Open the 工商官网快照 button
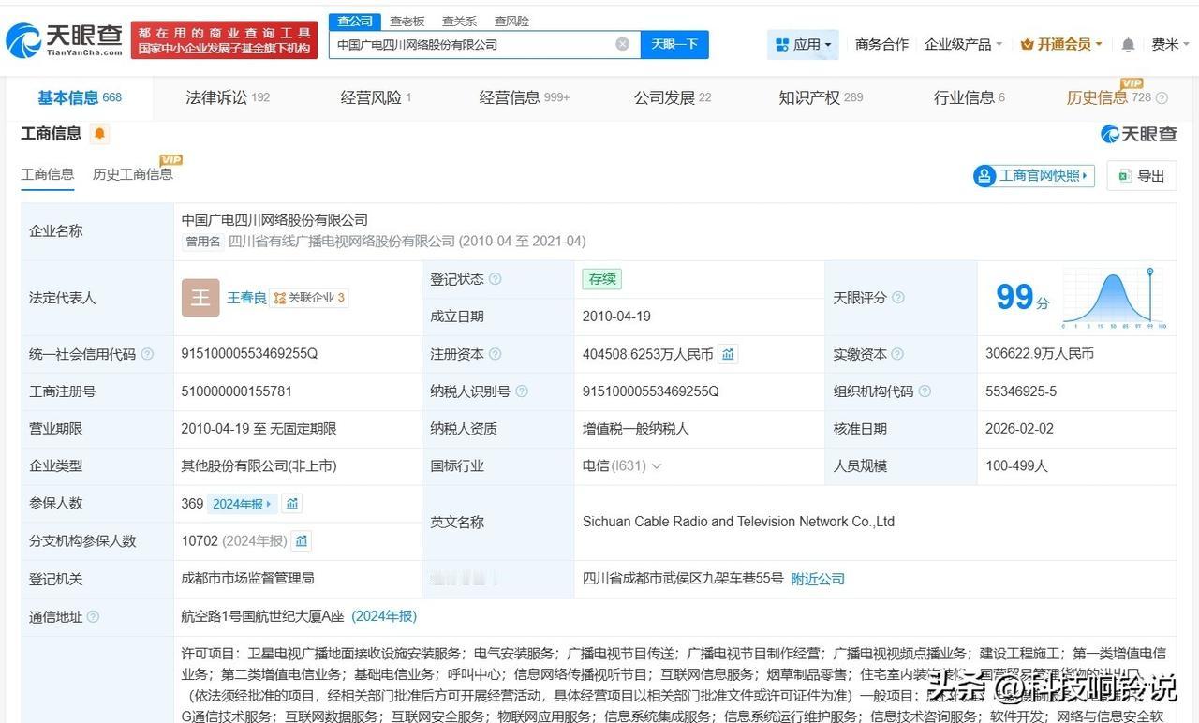This screenshot has height=723, width=1199. 1034,175
